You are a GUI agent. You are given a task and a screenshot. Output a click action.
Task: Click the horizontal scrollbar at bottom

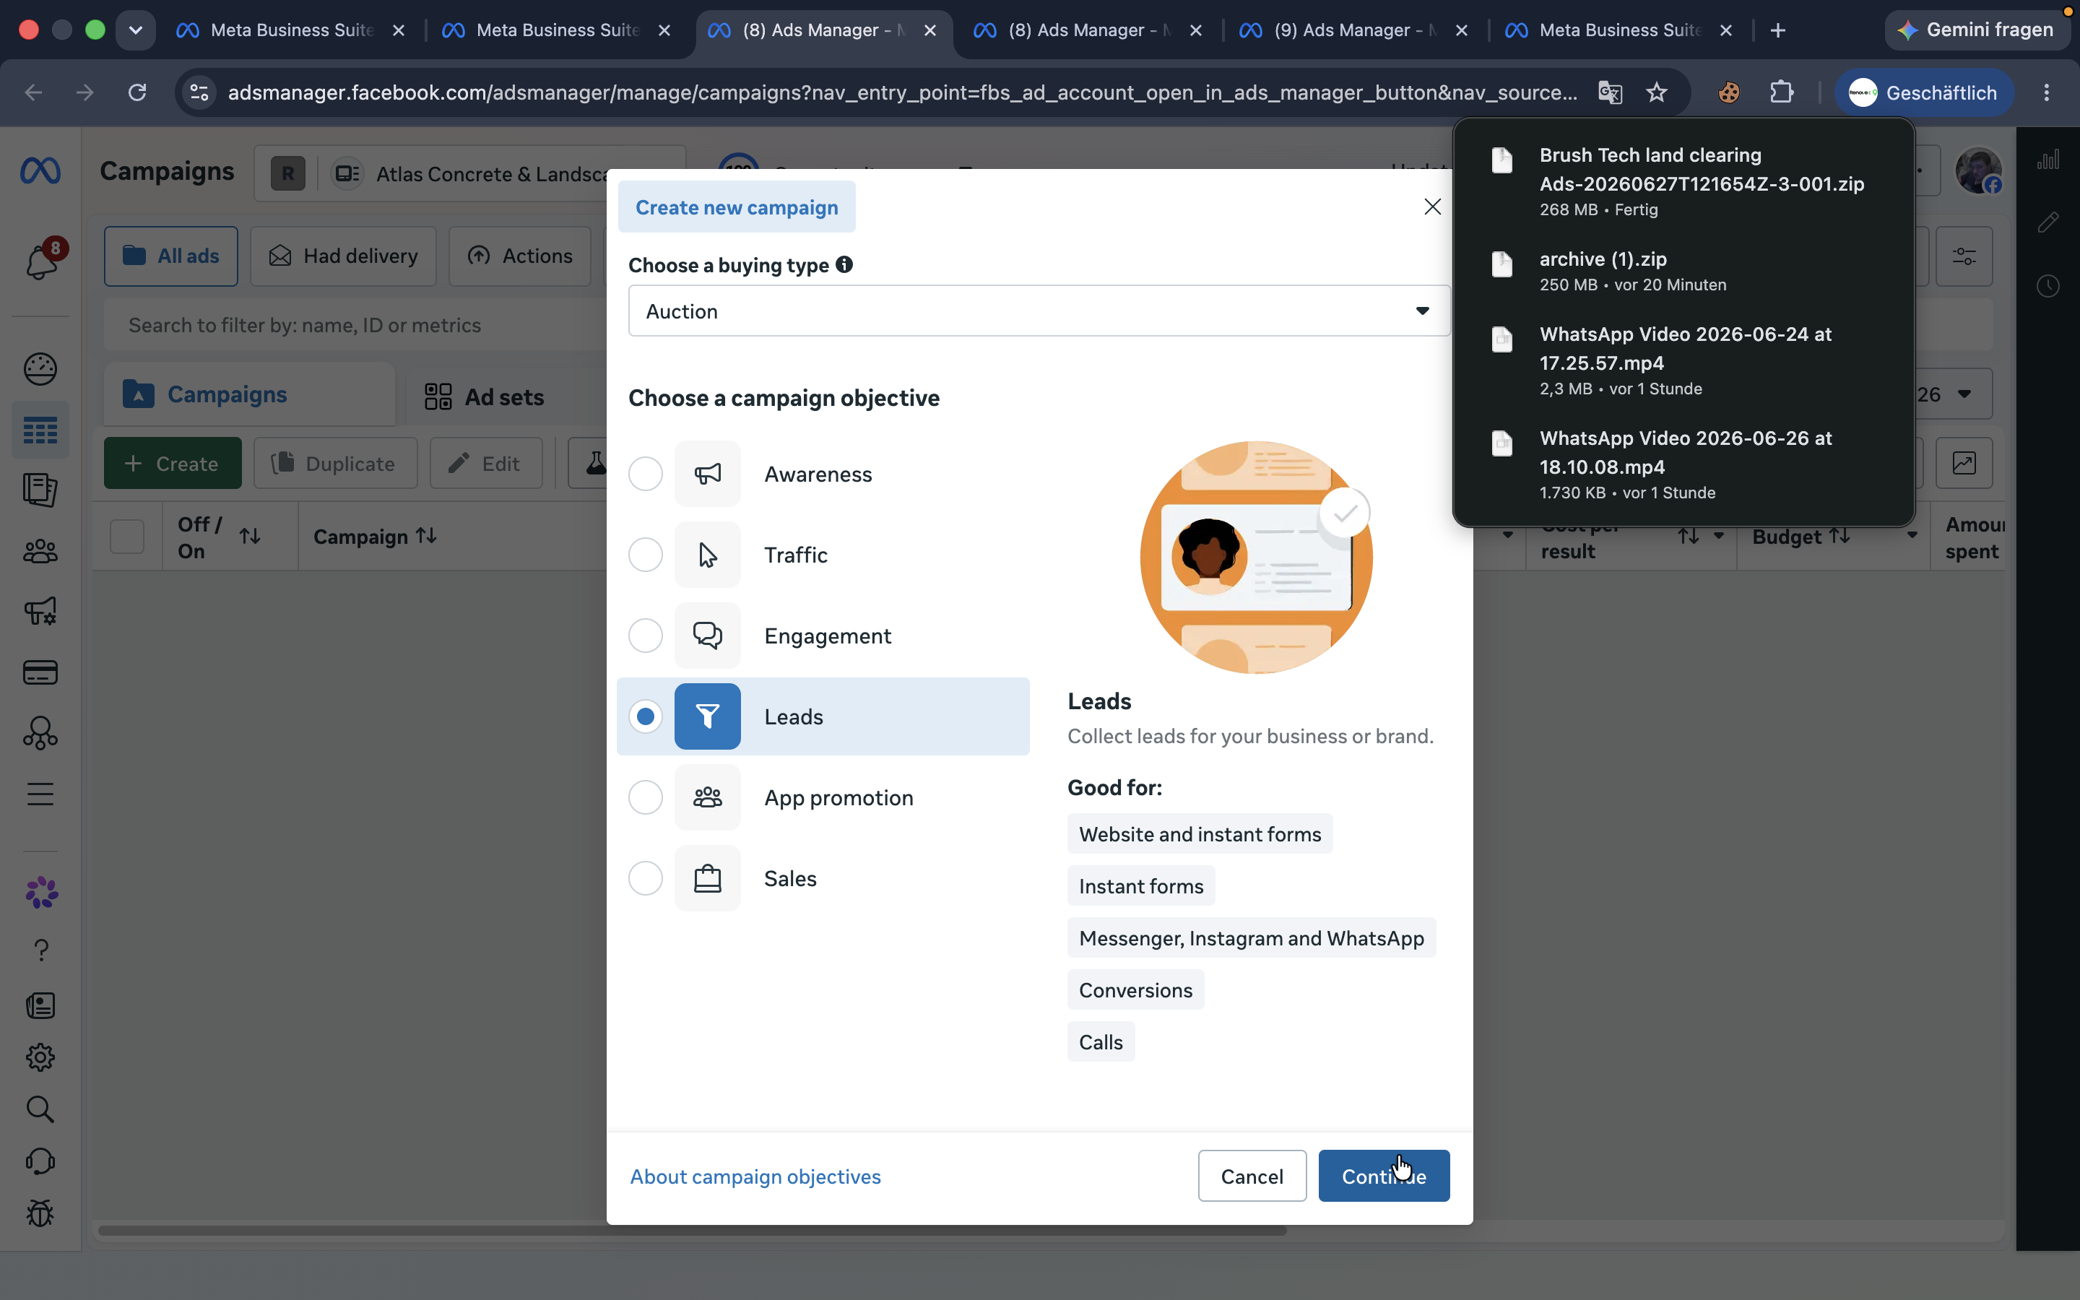(692, 1231)
